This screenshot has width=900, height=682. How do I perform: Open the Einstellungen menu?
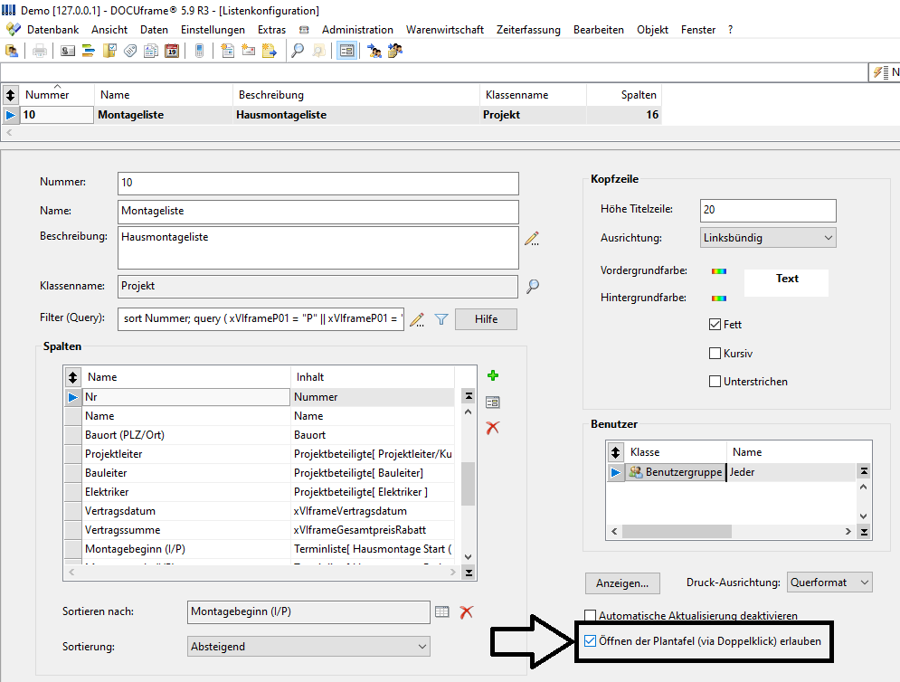tap(213, 30)
